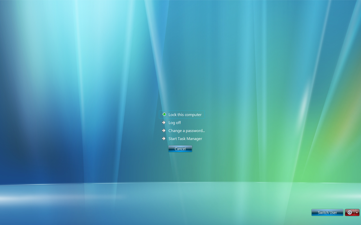This screenshot has width=361, height=225.
Task: Choose the Log off option
Action: pyautogui.click(x=174, y=122)
